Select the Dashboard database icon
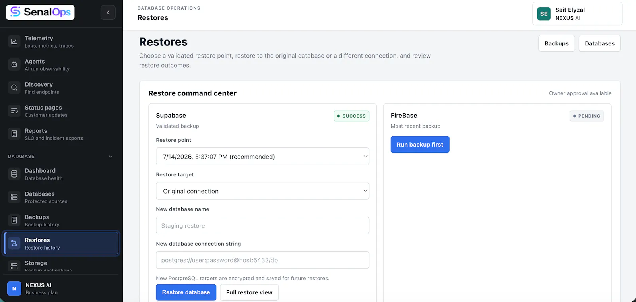This screenshot has width=636, height=302. click(x=14, y=174)
